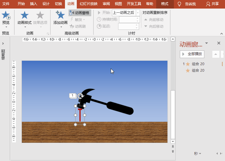Click the timeline scroll left arrow
This screenshot has width=225, height=161.
(217, 153)
